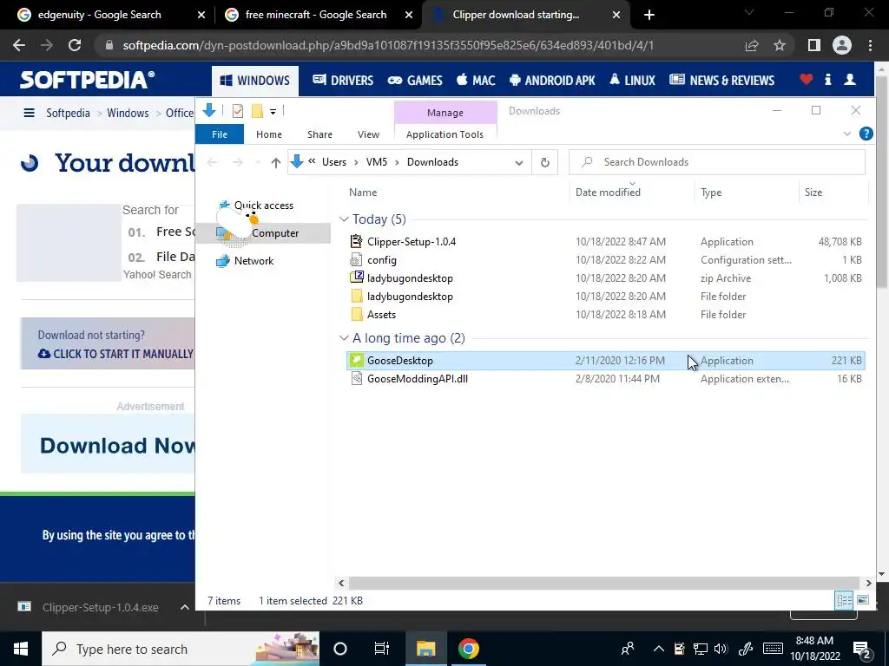
Task: Click the Softpedia user account icon
Action: click(x=849, y=80)
